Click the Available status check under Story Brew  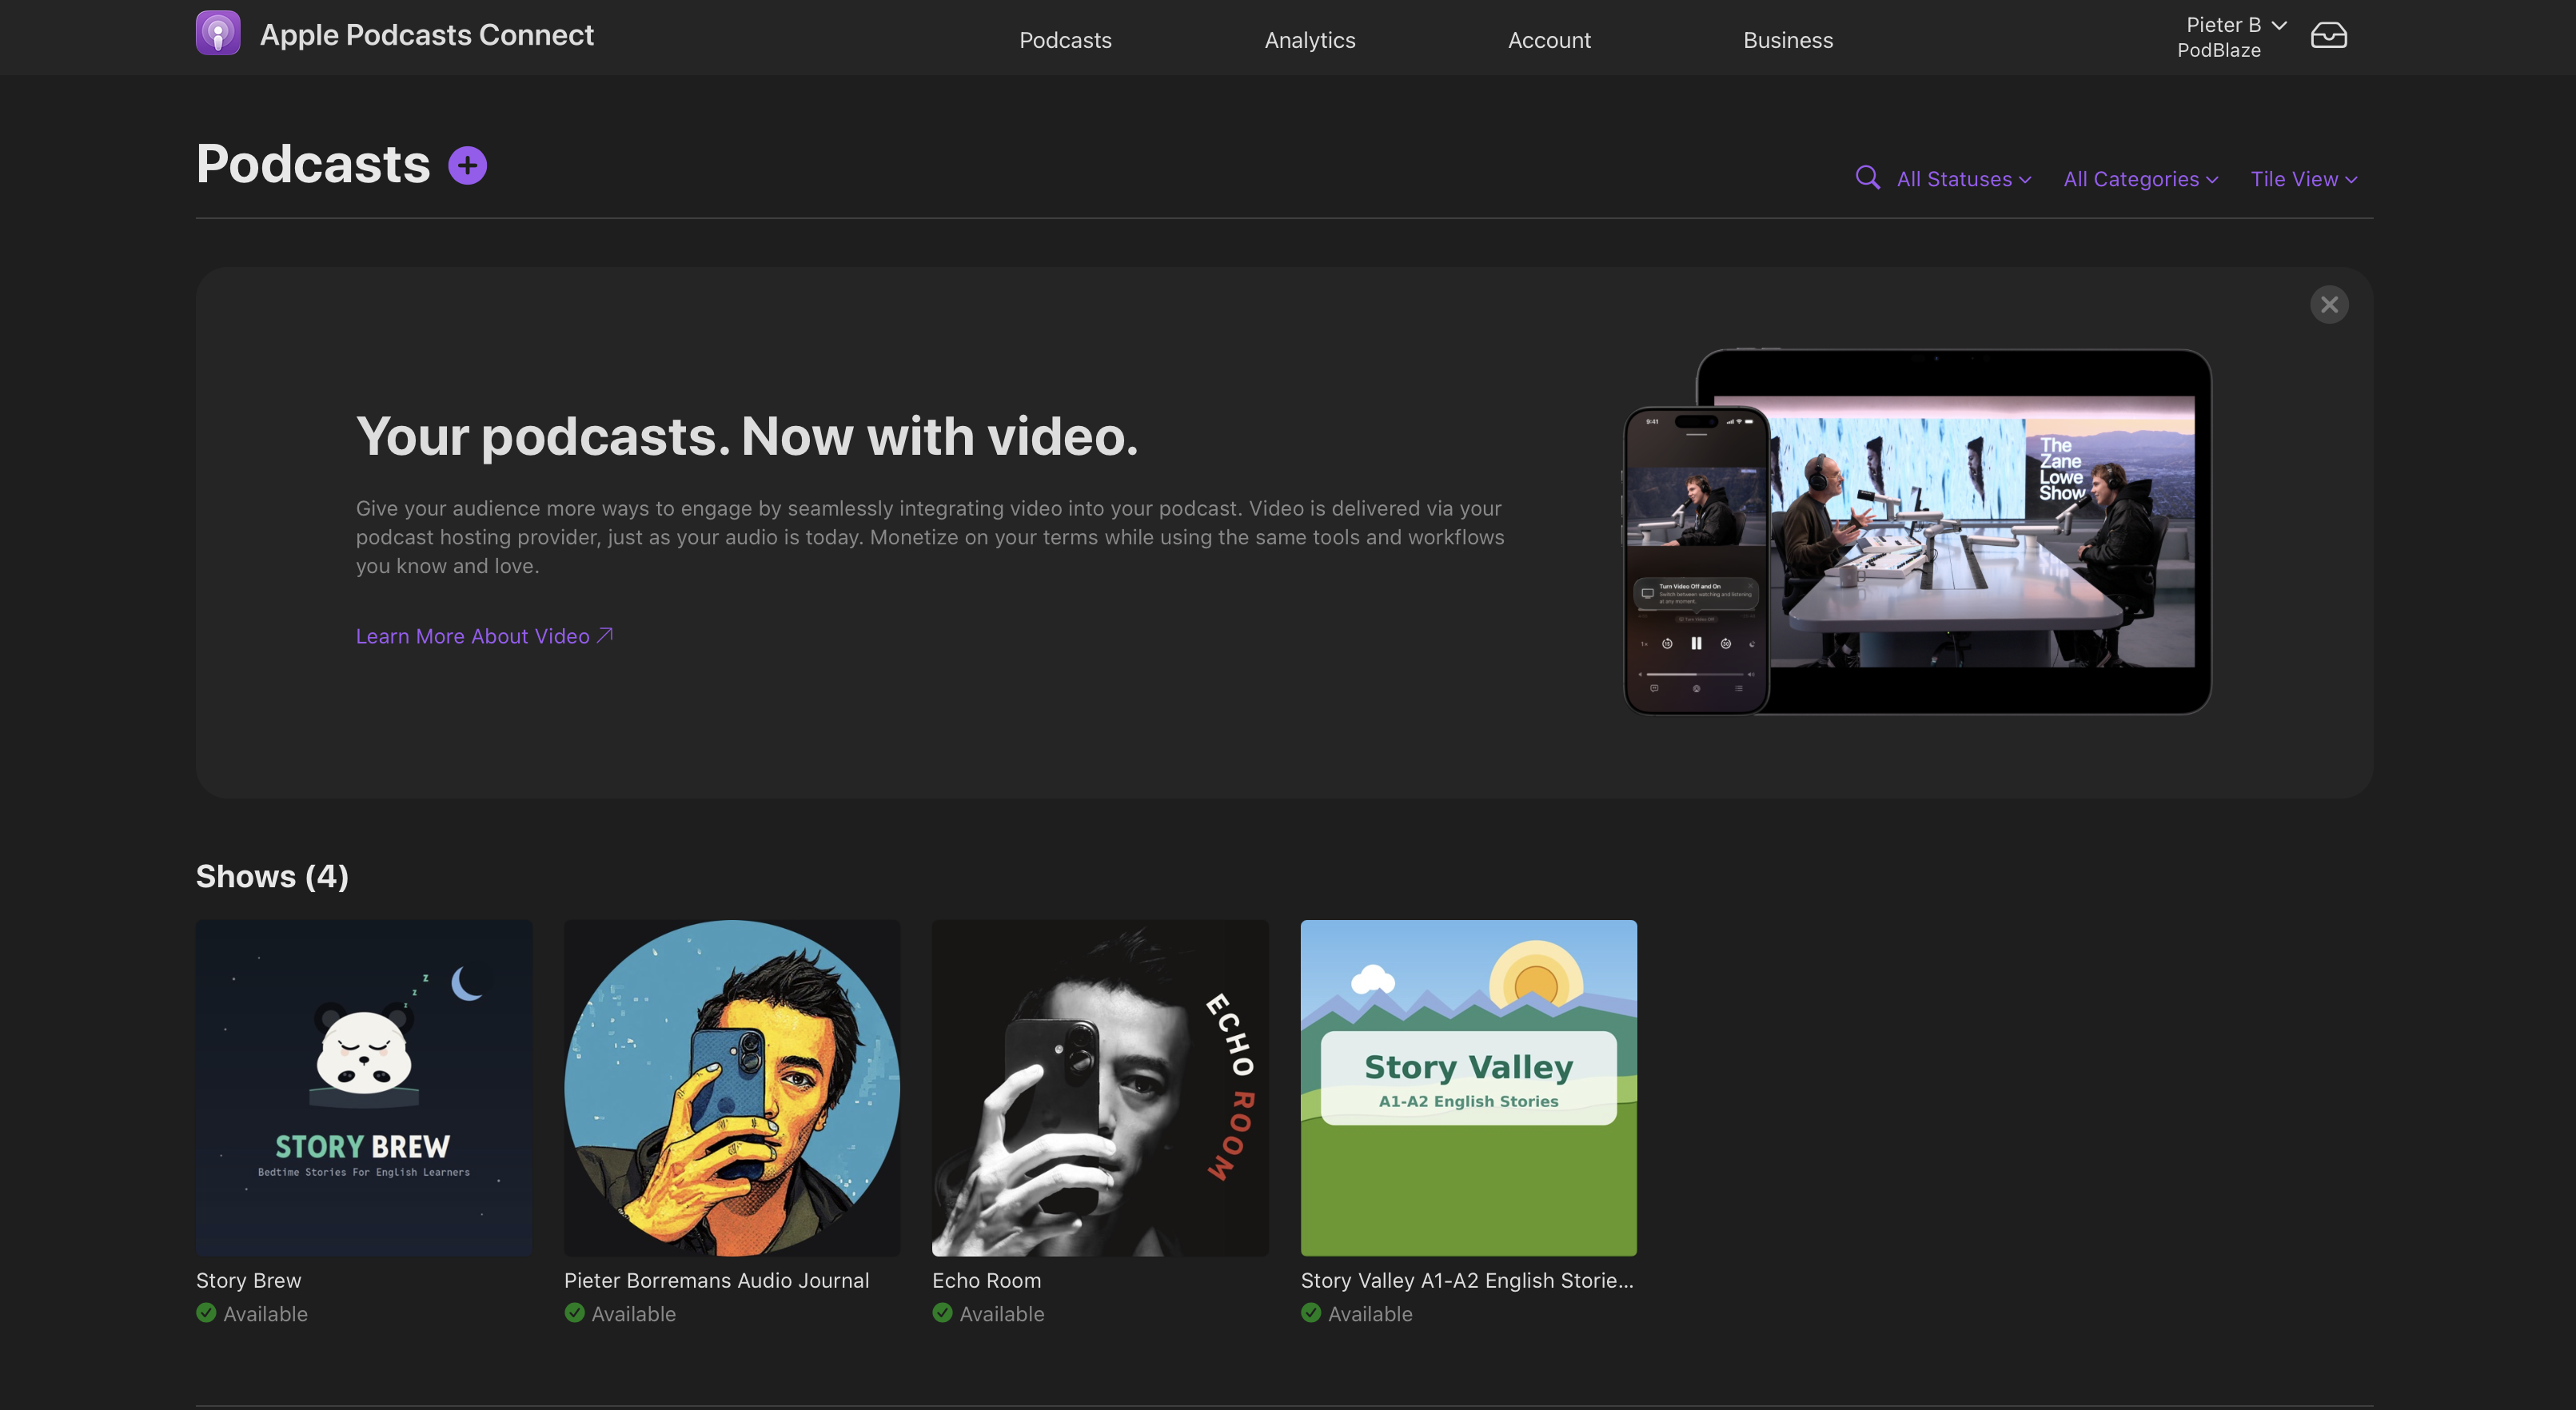[x=206, y=1313]
